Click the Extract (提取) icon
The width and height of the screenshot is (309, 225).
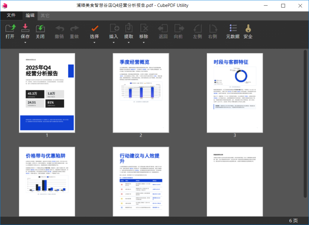(129, 29)
